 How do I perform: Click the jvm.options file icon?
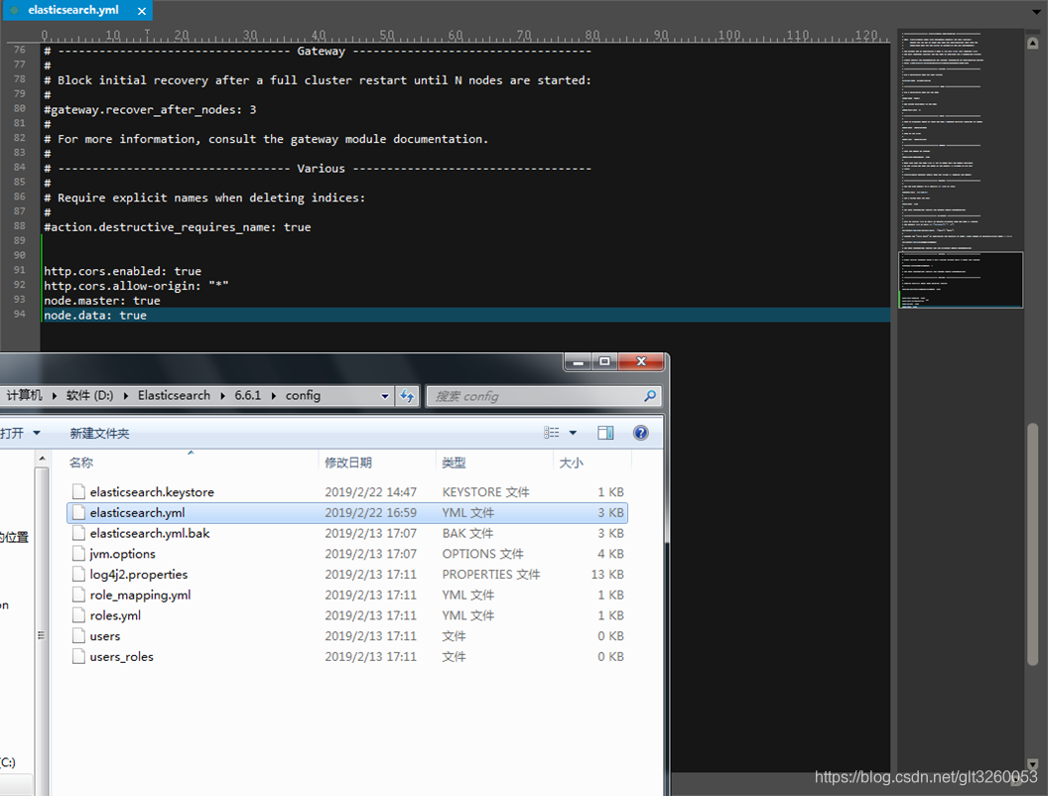click(x=78, y=554)
